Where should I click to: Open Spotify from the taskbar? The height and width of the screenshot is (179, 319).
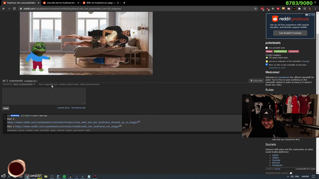tap(64, 177)
